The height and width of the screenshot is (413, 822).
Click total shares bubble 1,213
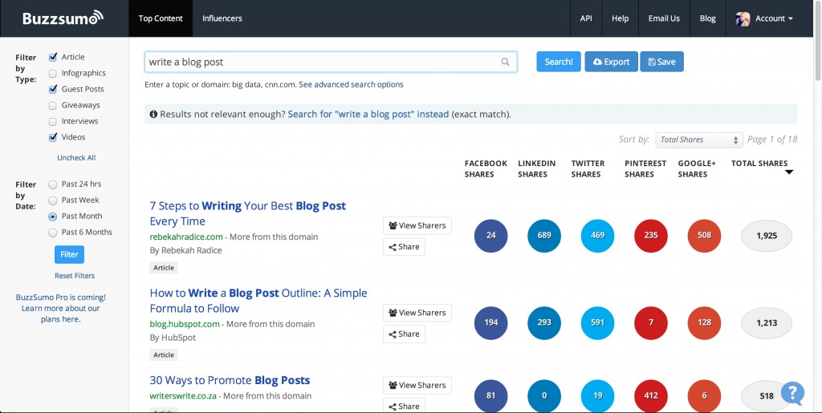click(x=767, y=322)
